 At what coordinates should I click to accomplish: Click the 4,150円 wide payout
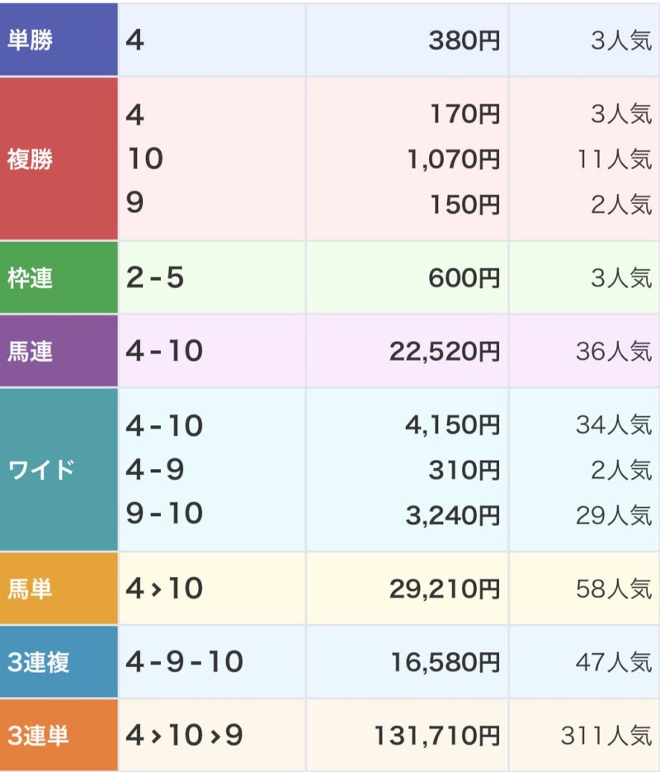click(x=452, y=426)
